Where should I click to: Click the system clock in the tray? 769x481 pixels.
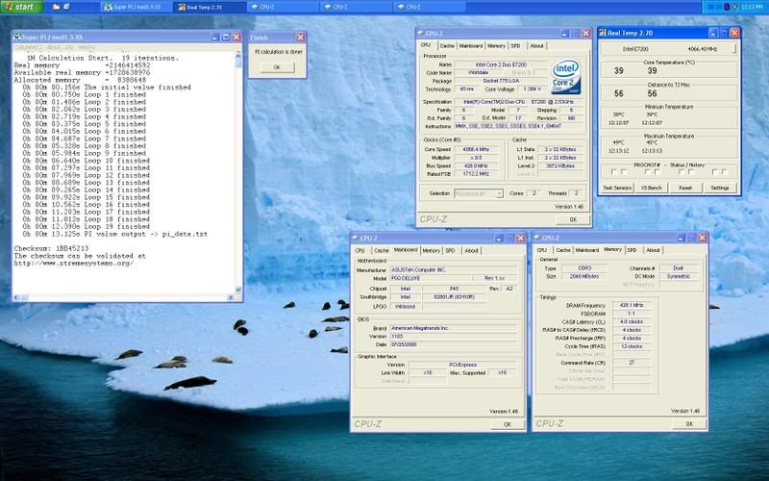click(752, 7)
